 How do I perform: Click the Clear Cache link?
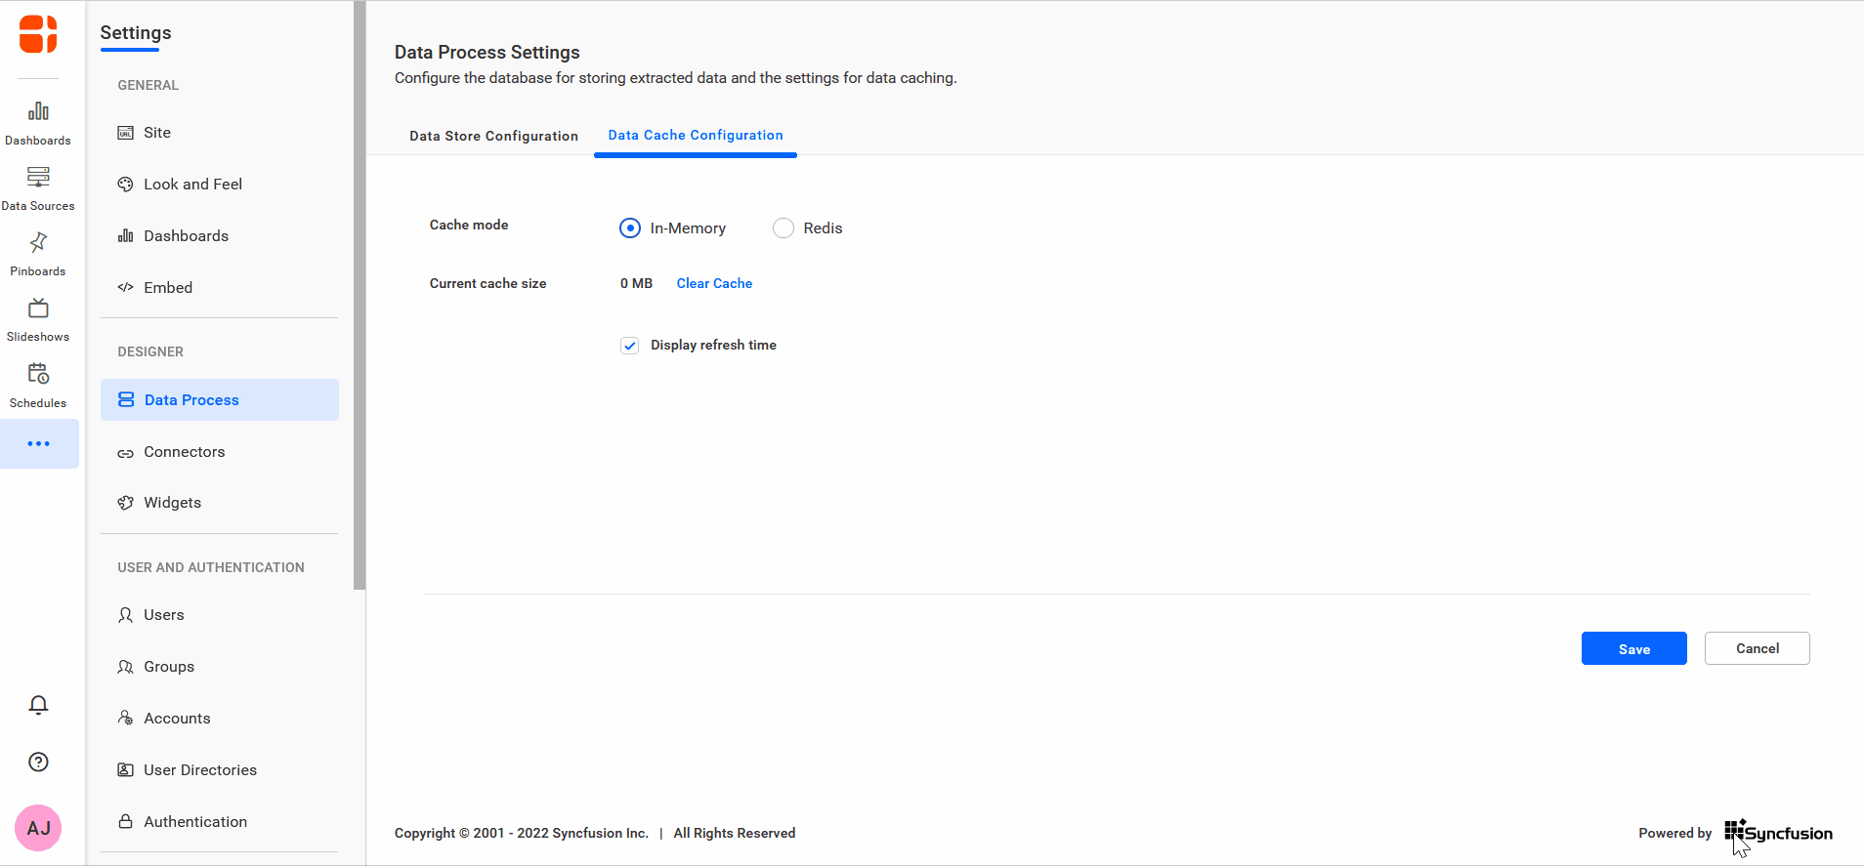[x=714, y=283]
